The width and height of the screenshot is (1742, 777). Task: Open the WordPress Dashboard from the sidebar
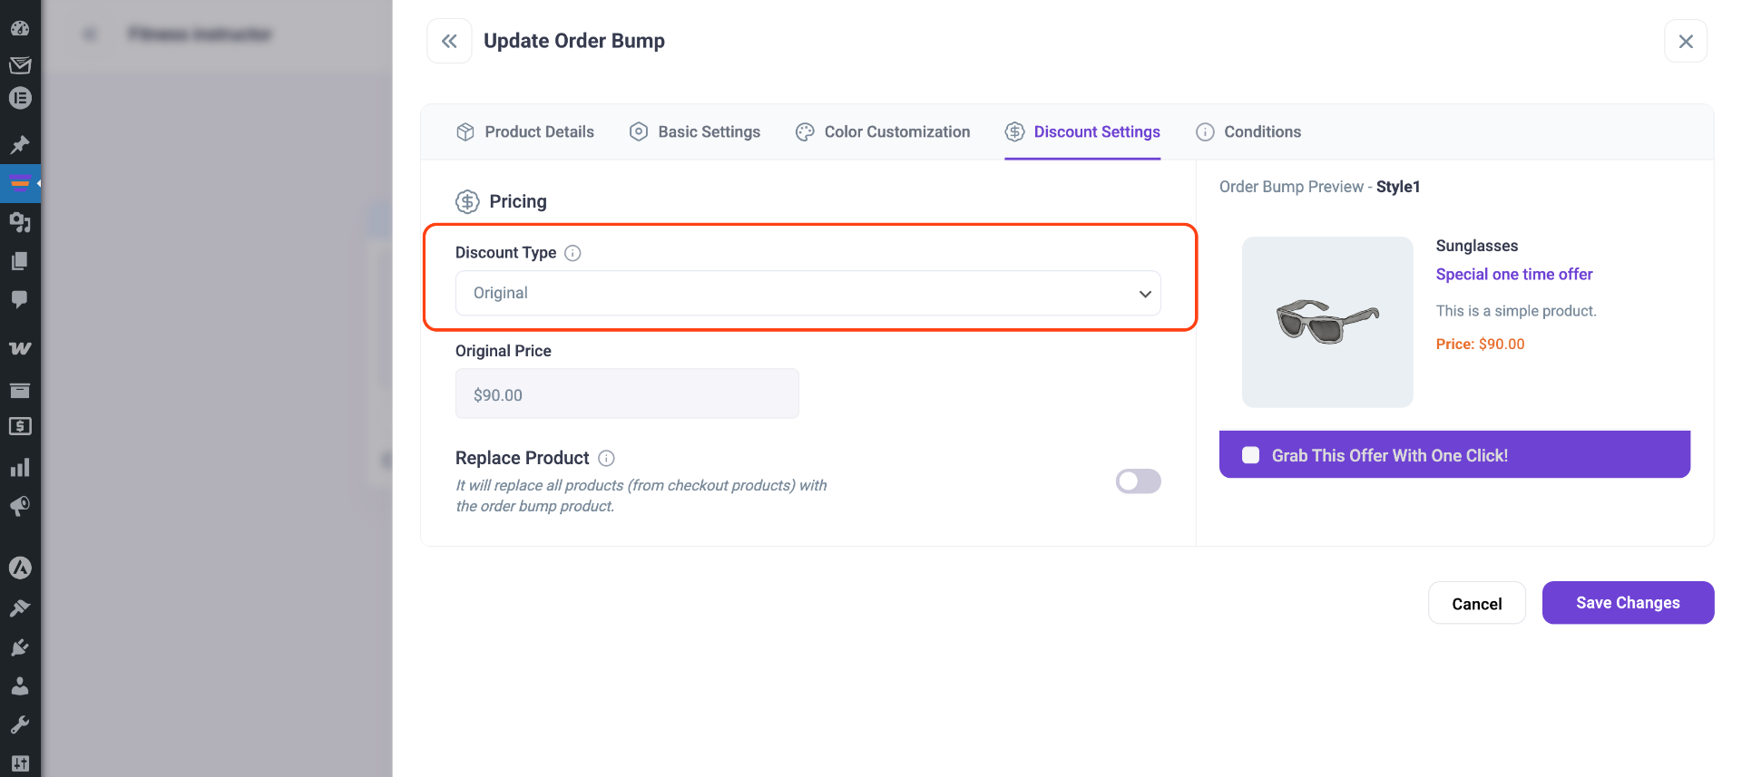tap(20, 28)
